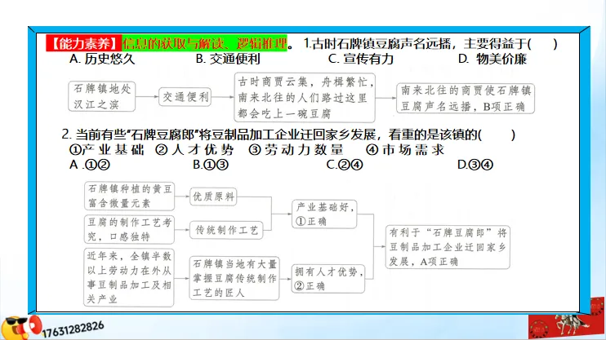Click the box 拥有人才优势，②正确
The width and height of the screenshot is (606, 340).
pyautogui.click(x=328, y=279)
